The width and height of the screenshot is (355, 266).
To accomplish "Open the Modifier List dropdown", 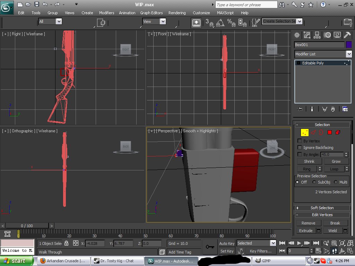I will [349, 54].
